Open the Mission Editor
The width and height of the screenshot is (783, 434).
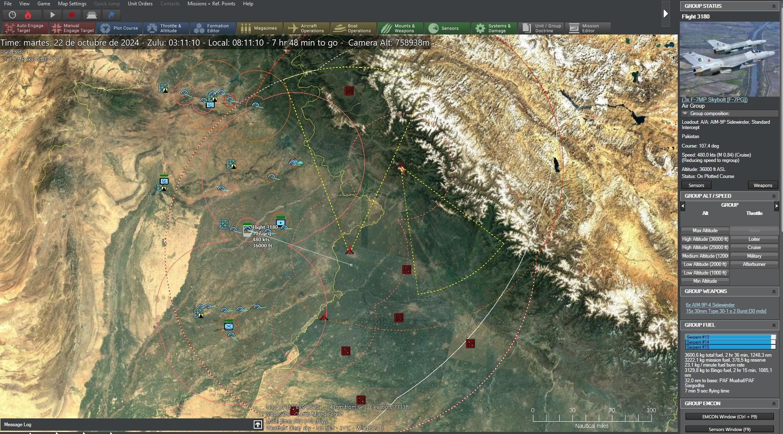tap(588, 28)
